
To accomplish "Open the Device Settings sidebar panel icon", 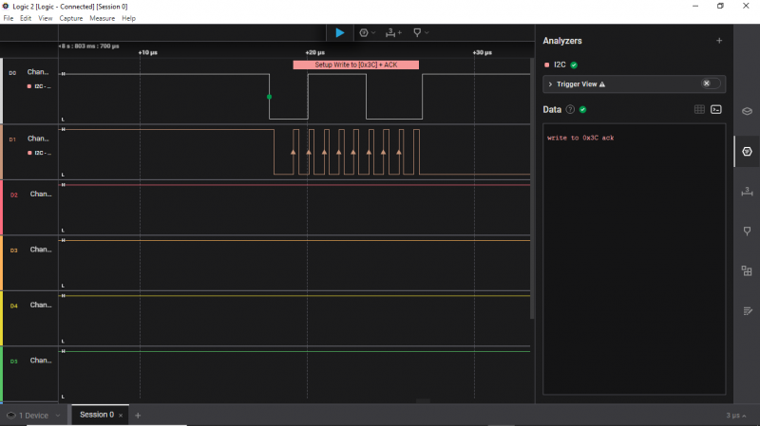I will point(747,111).
